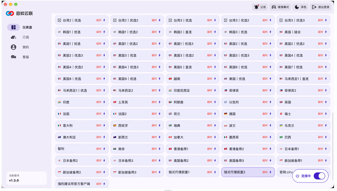Open the 我的 account section

[x=20, y=47]
